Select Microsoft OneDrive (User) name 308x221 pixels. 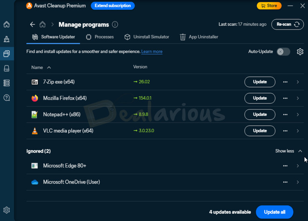point(71,182)
